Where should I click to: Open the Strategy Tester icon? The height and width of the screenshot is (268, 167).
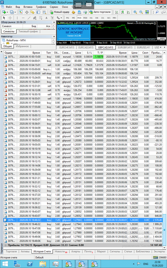(x=44, y=12)
